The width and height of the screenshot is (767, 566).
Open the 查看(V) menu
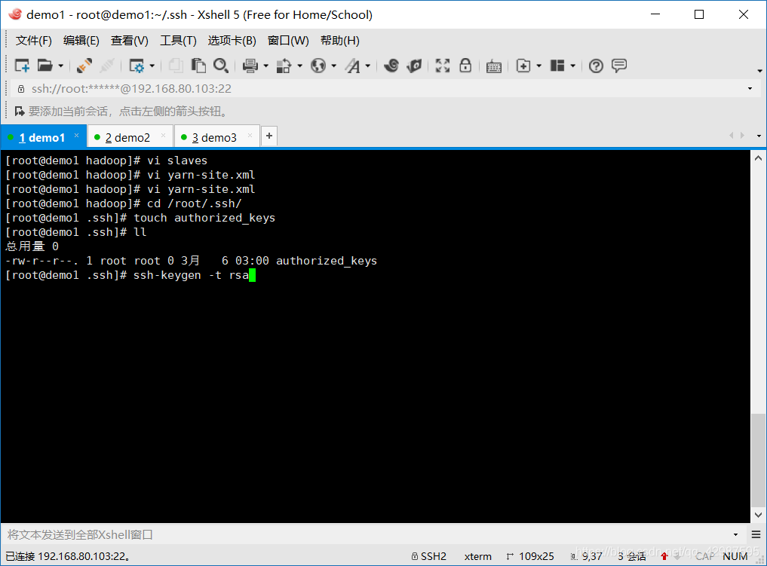click(130, 41)
